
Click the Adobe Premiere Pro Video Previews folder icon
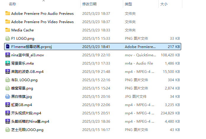(8, 22)
